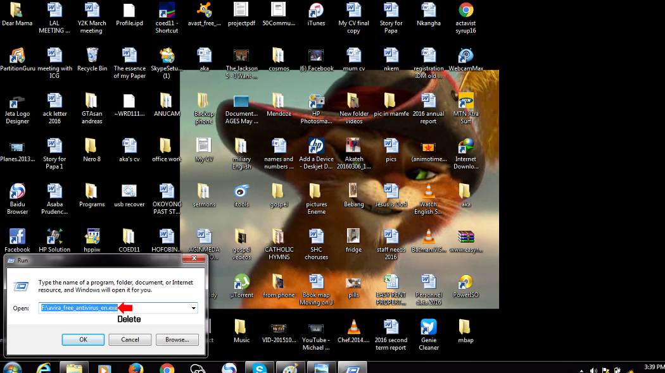The width and height of the screenshot is (665, 373).
Task: Select the Music folder
Action: click(x=241, y=331)
